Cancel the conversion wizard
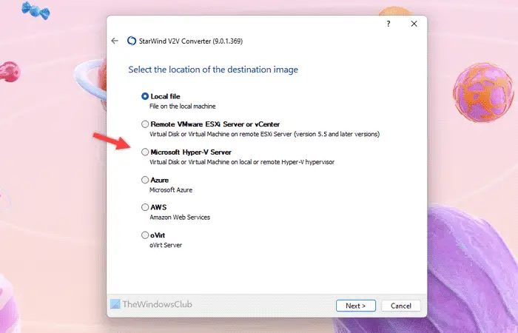Image resolution: width=518 pixels, height=333 pixels. [x=401, y=306]
